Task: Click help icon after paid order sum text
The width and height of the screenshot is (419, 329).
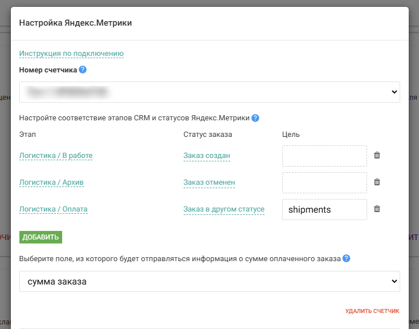Action: click(x=347, y=258)
